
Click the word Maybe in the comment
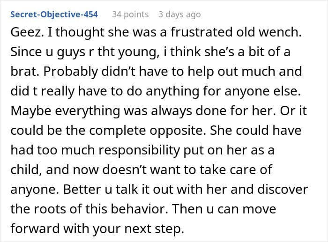point(31,111)
